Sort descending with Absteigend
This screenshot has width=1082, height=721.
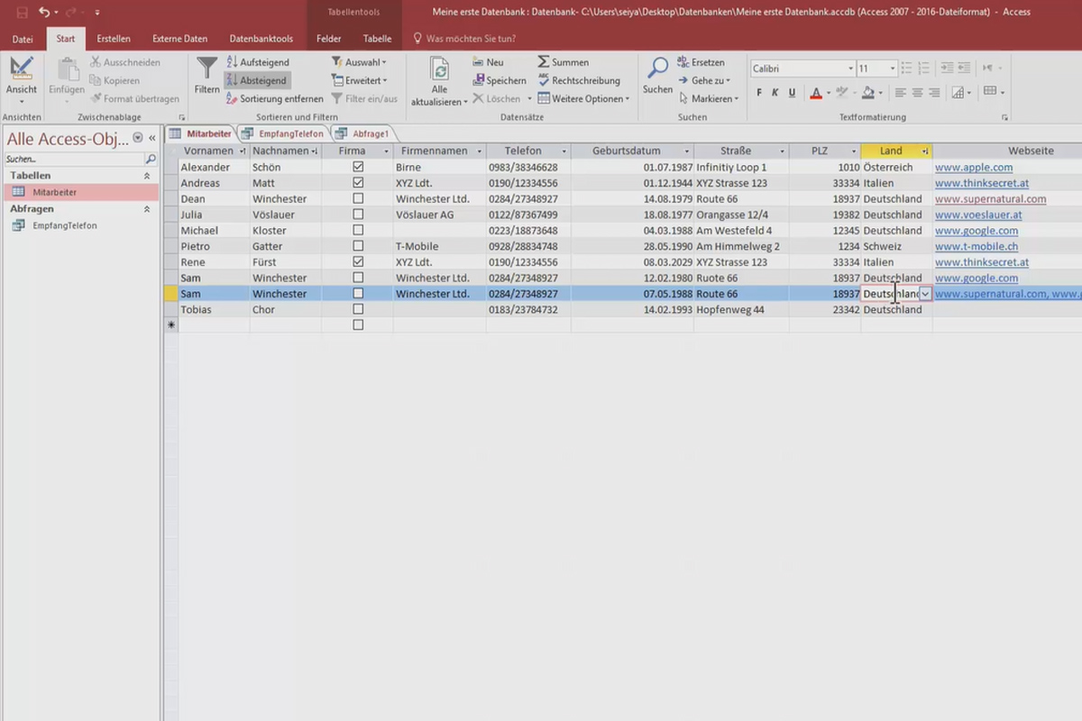click(x=257, y=80)
